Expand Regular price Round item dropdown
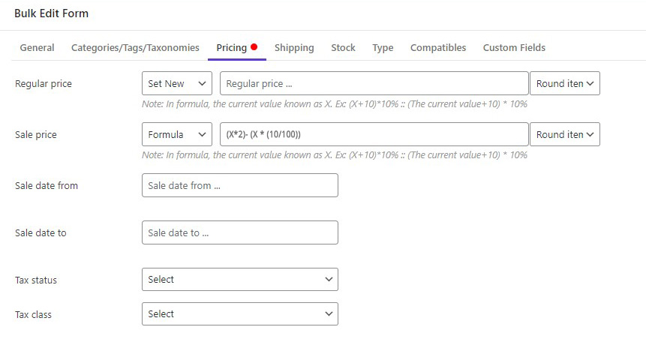The height and width of the screenshot is (363, 646). [x=565, y=83]
